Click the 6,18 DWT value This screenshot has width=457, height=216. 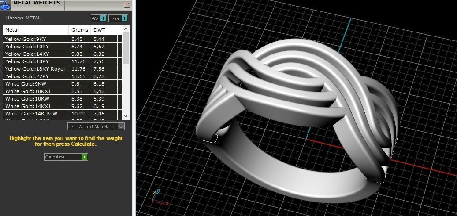click(99, 84)
